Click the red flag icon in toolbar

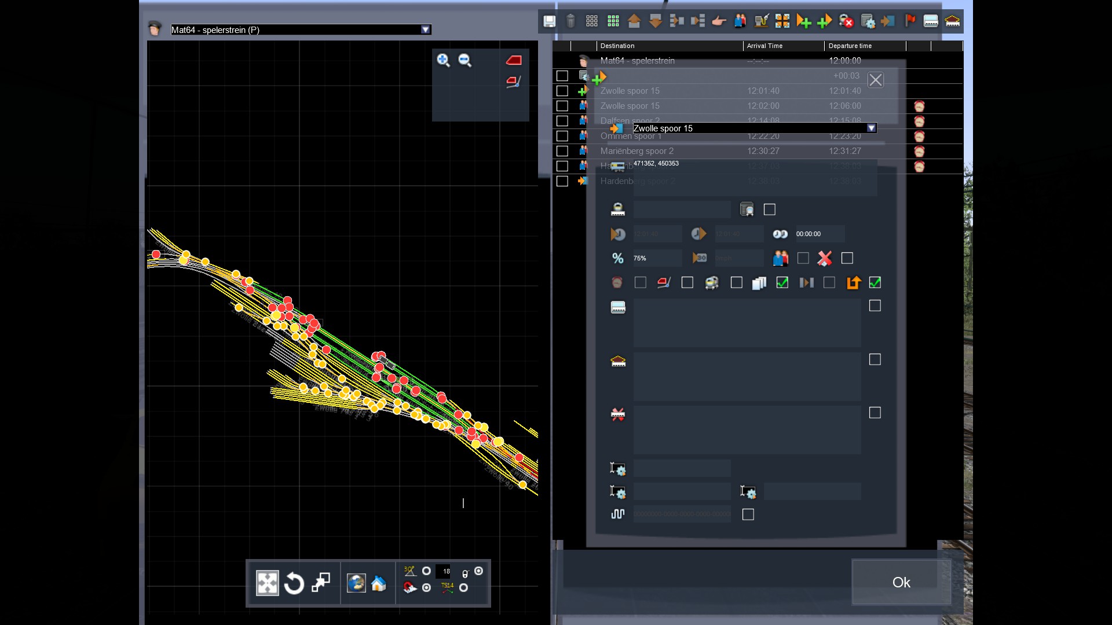(910, 21)
